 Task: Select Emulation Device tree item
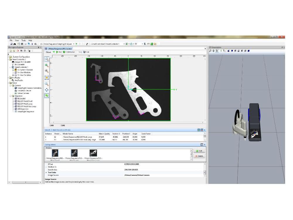pyautogui.click(x=24, y=91)
